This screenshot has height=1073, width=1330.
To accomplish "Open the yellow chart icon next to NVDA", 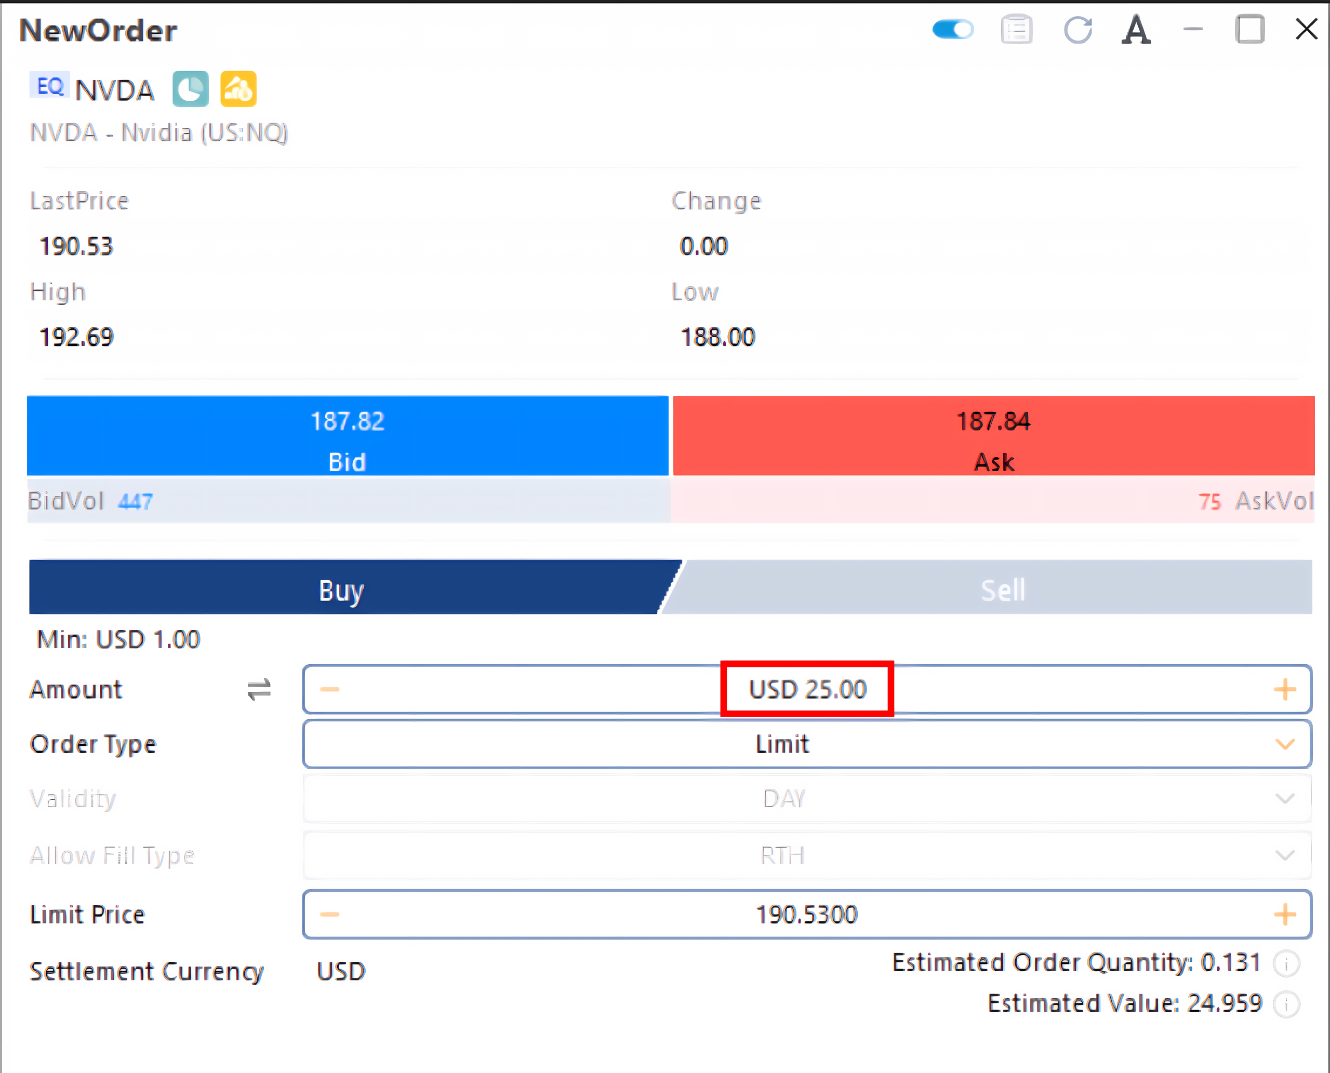I will point(238,89).
